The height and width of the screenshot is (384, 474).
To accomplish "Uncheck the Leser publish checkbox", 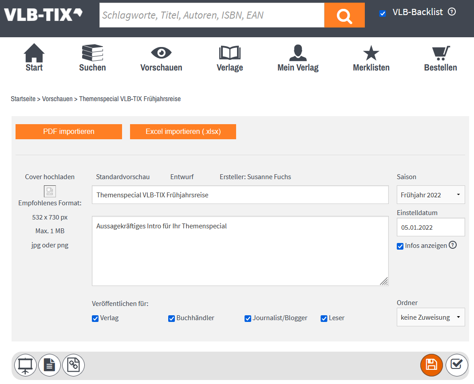I will point(324,318).
